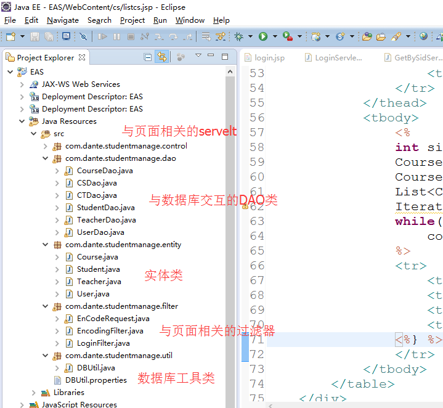Close the Project Explorer tab

[x=82, y=57]
